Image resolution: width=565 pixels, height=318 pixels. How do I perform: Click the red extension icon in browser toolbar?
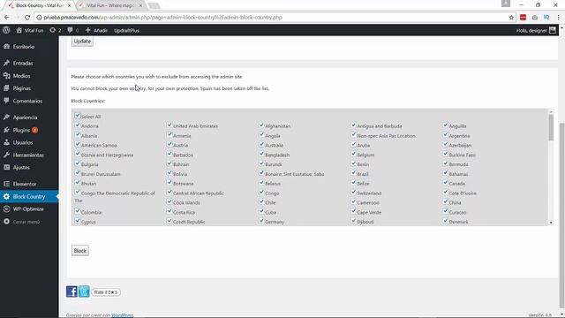pyautogui.click(x=523, y=18)
